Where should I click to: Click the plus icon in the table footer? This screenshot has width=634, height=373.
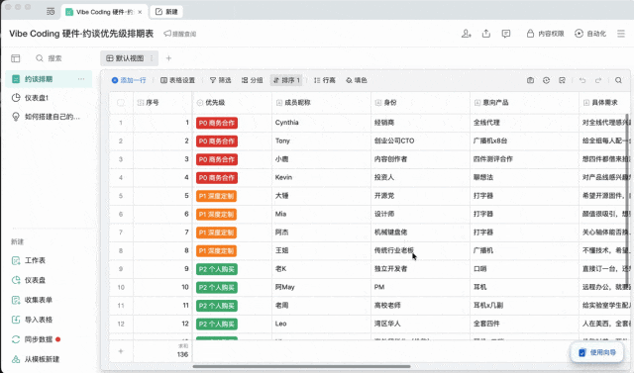tap(121, 351)
